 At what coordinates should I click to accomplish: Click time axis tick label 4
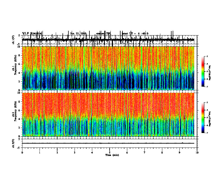[92, 153]
